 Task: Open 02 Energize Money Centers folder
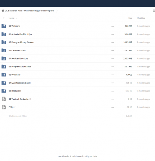coord(21,42)
